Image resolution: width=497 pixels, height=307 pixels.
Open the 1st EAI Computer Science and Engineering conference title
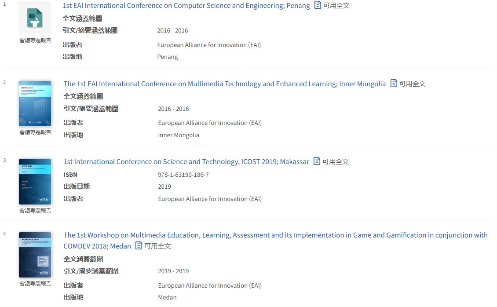[x=186, y=6]
